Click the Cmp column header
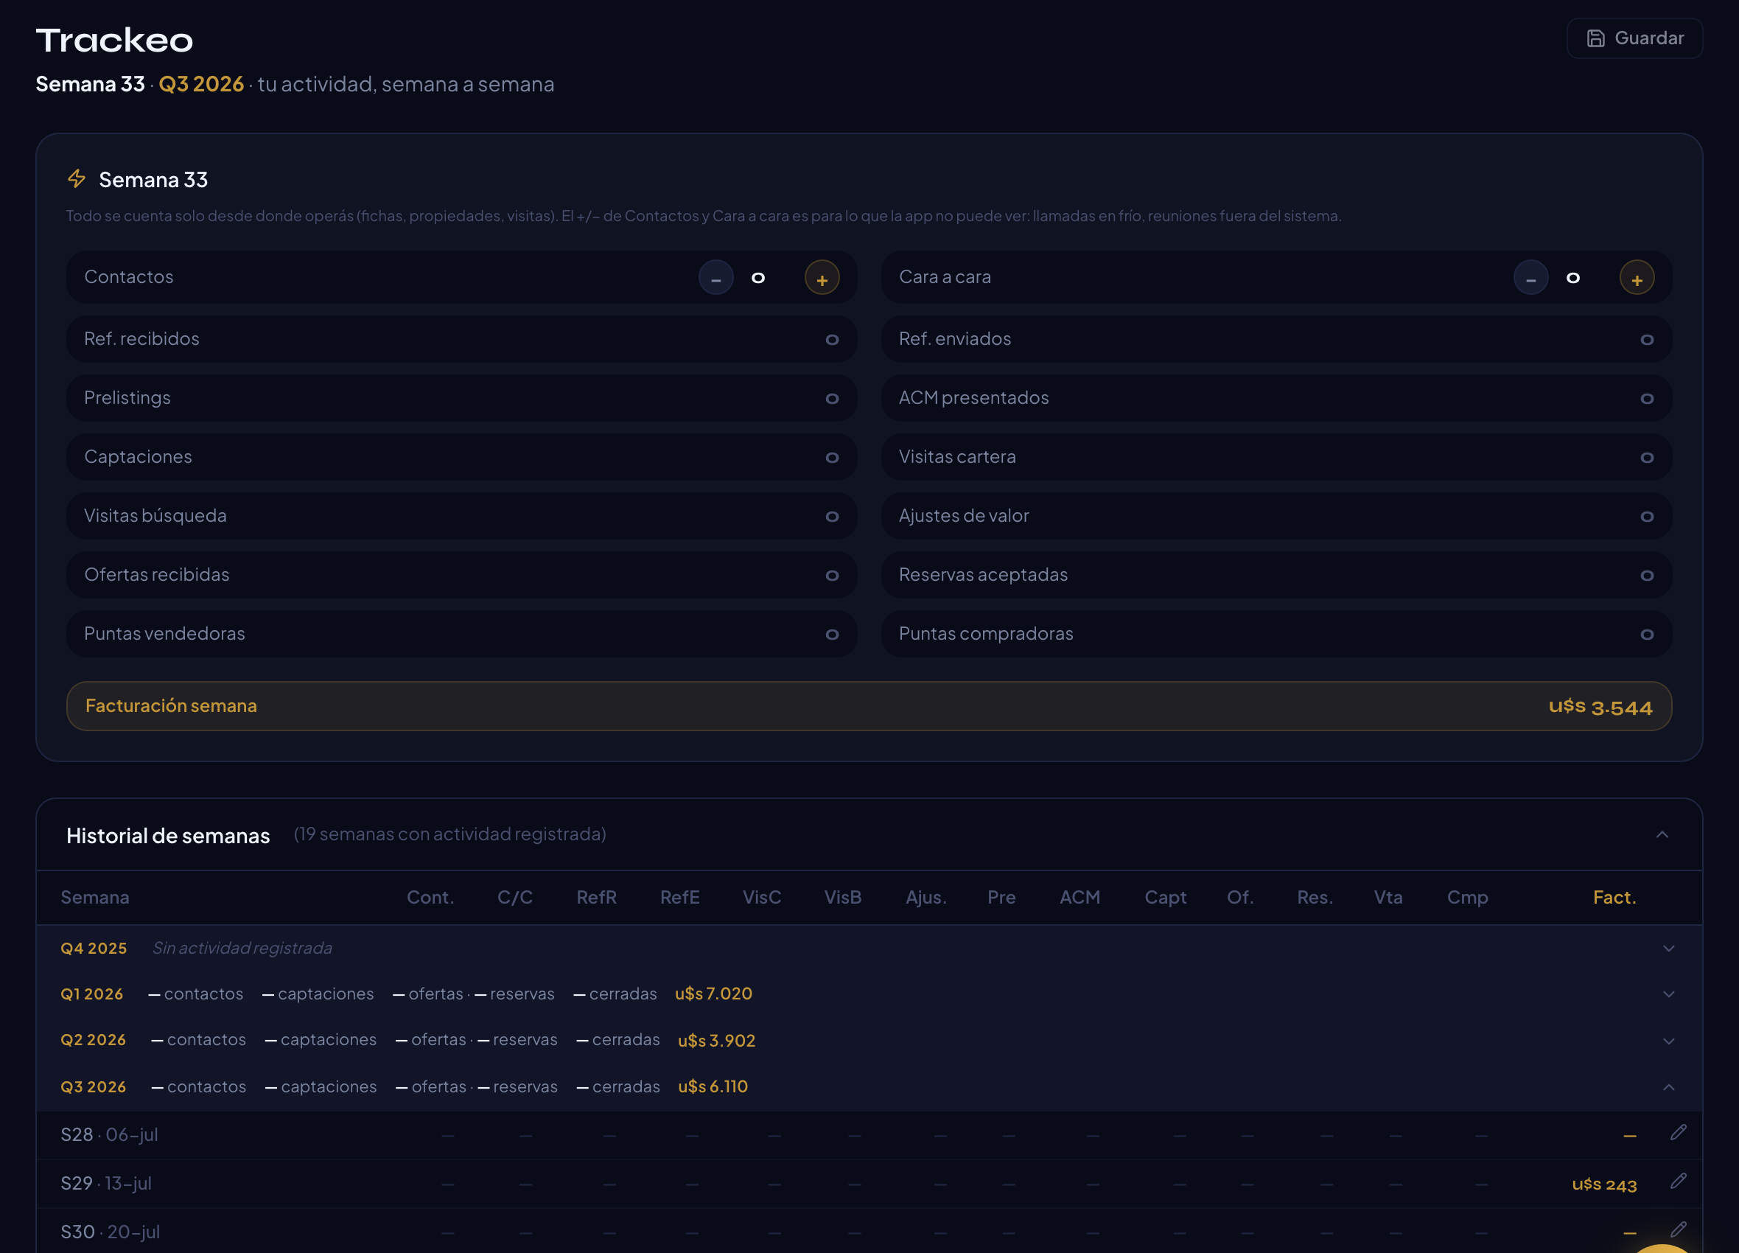Screen dimensions: 1739x1253 (1468, 897)
